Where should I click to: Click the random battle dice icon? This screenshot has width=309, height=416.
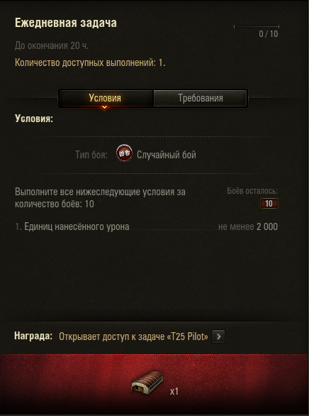click(x=125, y=153)
